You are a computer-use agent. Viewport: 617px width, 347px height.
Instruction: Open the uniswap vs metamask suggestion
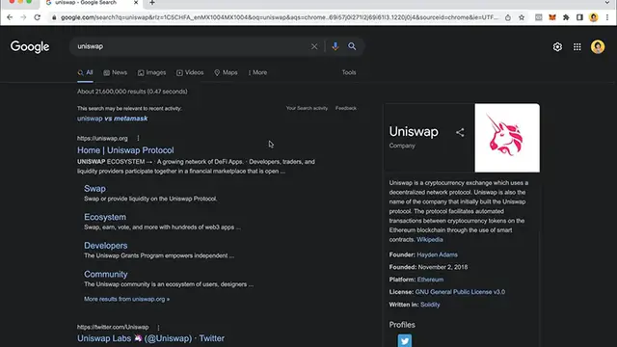click(x=113, y=119)
